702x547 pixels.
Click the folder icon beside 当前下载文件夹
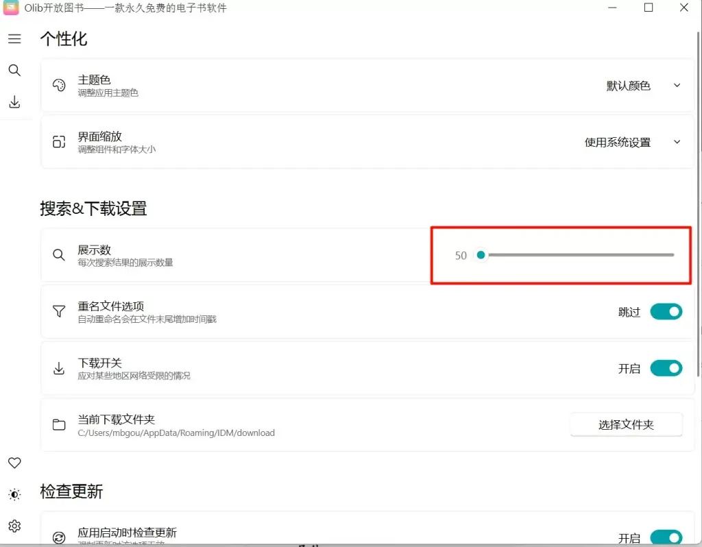point(60,424)
